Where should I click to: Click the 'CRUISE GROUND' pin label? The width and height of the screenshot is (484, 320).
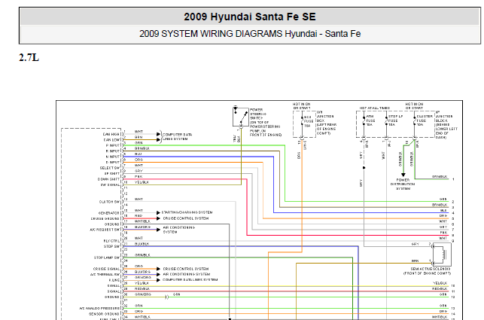105,218
